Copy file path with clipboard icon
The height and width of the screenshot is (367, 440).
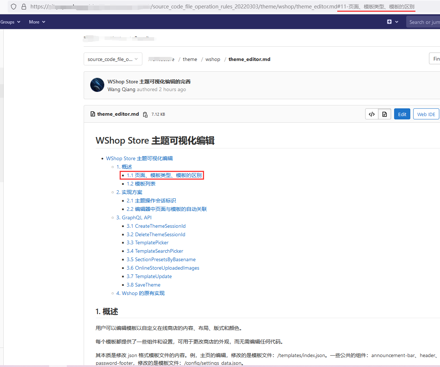[x=145, y=114]
